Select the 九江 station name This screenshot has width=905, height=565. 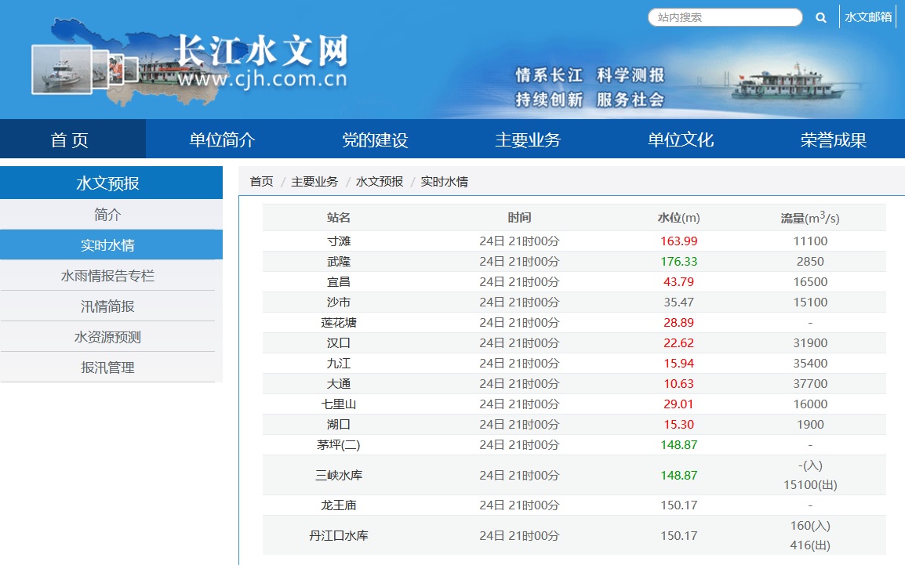coord(339,364)
